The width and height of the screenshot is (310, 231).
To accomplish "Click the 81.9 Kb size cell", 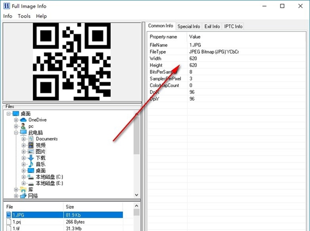I will pos(93,215).
